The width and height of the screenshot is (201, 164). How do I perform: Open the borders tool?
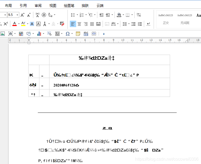point(127,15)
